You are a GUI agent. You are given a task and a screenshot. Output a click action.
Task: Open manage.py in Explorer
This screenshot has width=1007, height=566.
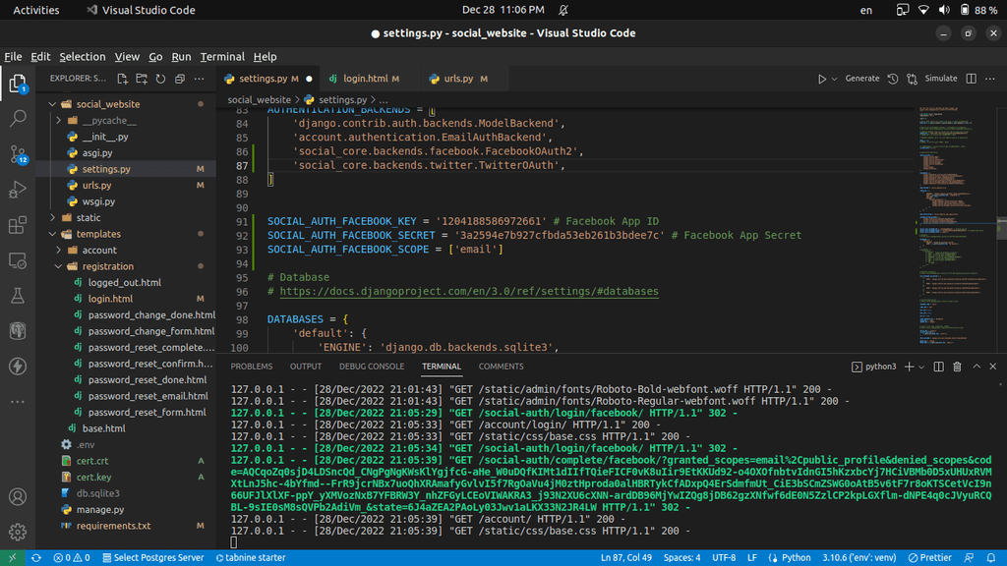coord(100,510)
